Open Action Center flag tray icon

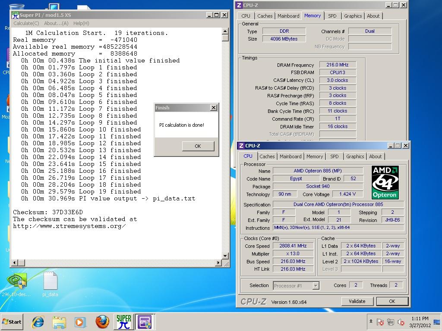click(380, 322)
